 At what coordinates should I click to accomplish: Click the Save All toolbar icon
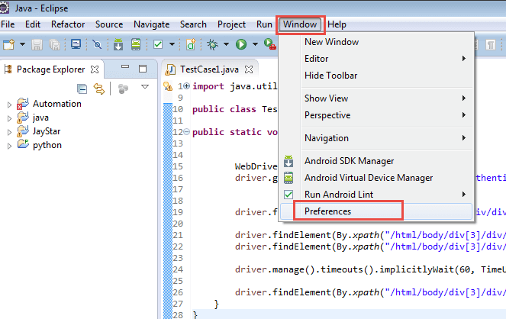point(54,44)
